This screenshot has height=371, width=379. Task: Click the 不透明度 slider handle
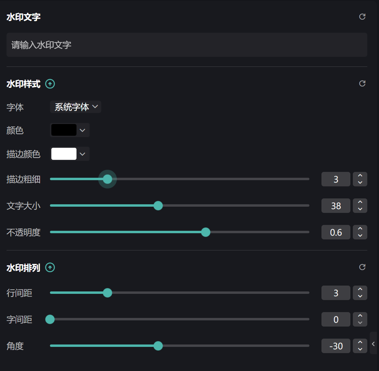[206, 232]
